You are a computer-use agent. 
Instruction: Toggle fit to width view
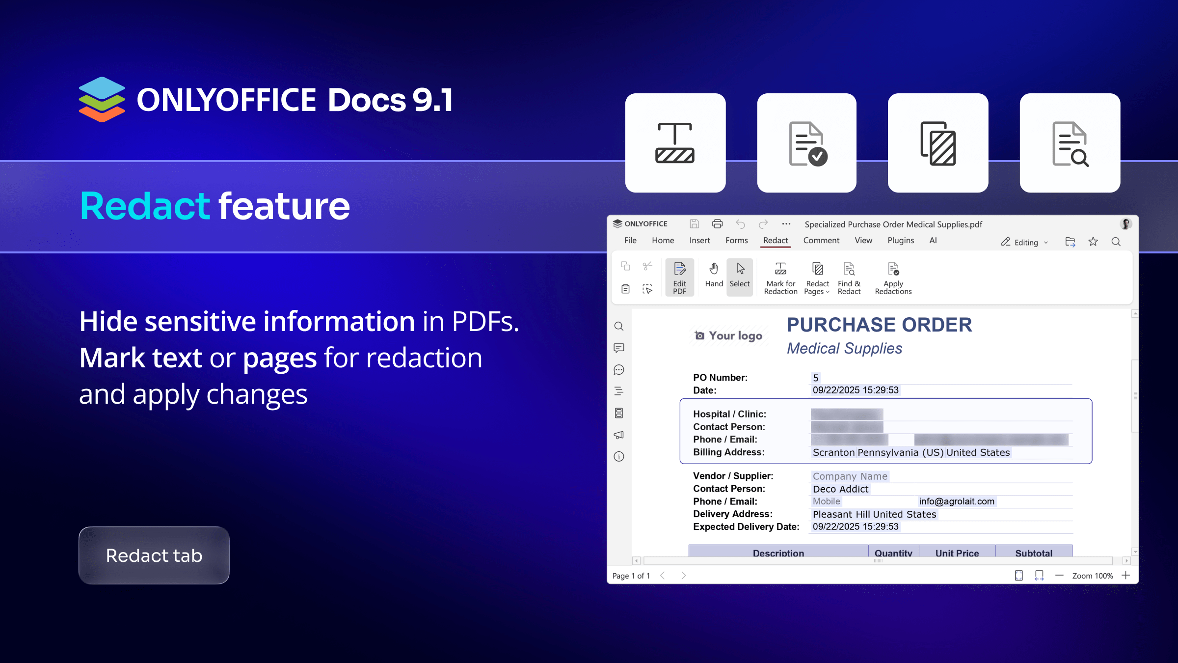coord(1039,576)
